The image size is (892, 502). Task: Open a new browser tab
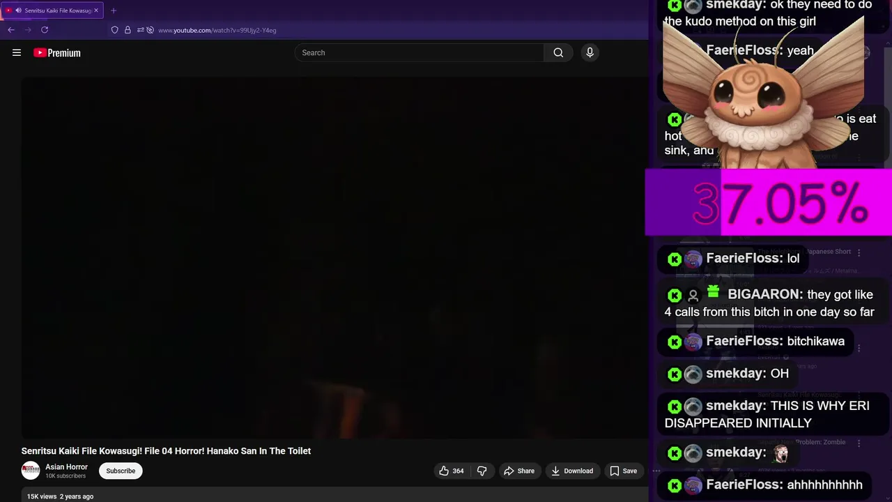114,10
